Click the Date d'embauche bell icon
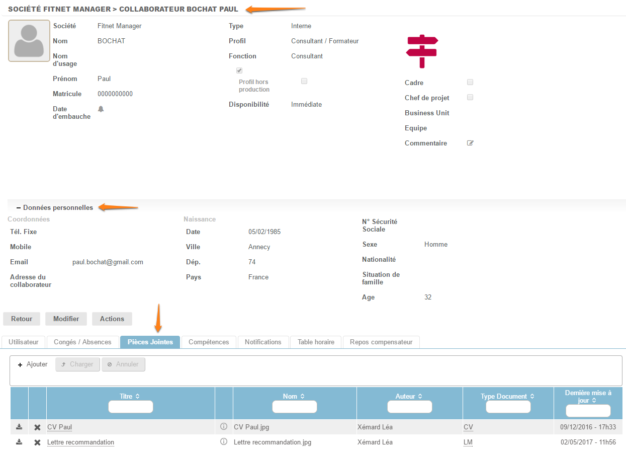Viewport: 626px width, 449px height. point(101,109)
